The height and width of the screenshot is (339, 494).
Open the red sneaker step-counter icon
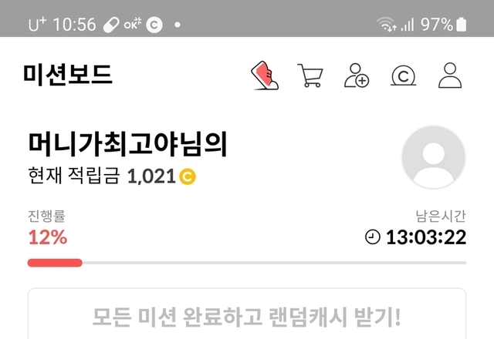tap(265, 76)
